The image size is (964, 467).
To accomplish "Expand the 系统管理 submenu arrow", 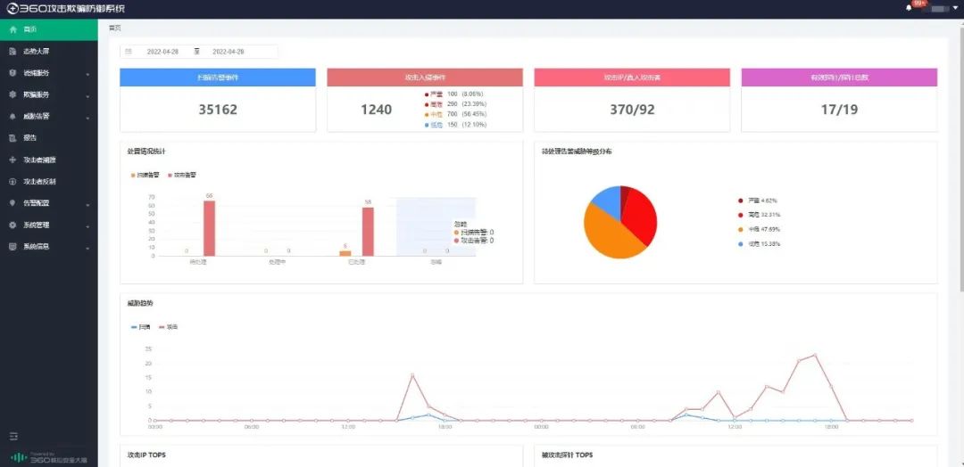I will coord(87,225).
